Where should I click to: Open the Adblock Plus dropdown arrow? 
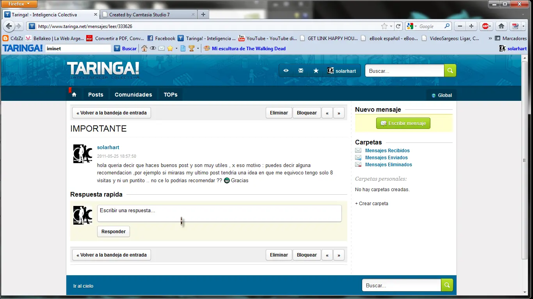(x=490, y=26)
